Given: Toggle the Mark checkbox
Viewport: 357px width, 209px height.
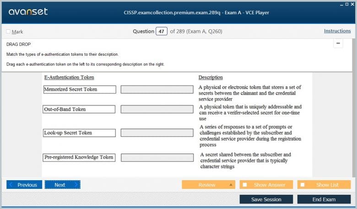Looking at the screenshot, I should point(8,32).
